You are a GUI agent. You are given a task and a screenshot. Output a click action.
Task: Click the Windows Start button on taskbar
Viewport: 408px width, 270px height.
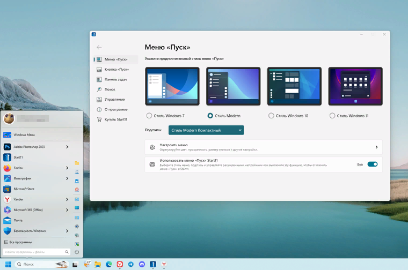click(x=8, y=264)
